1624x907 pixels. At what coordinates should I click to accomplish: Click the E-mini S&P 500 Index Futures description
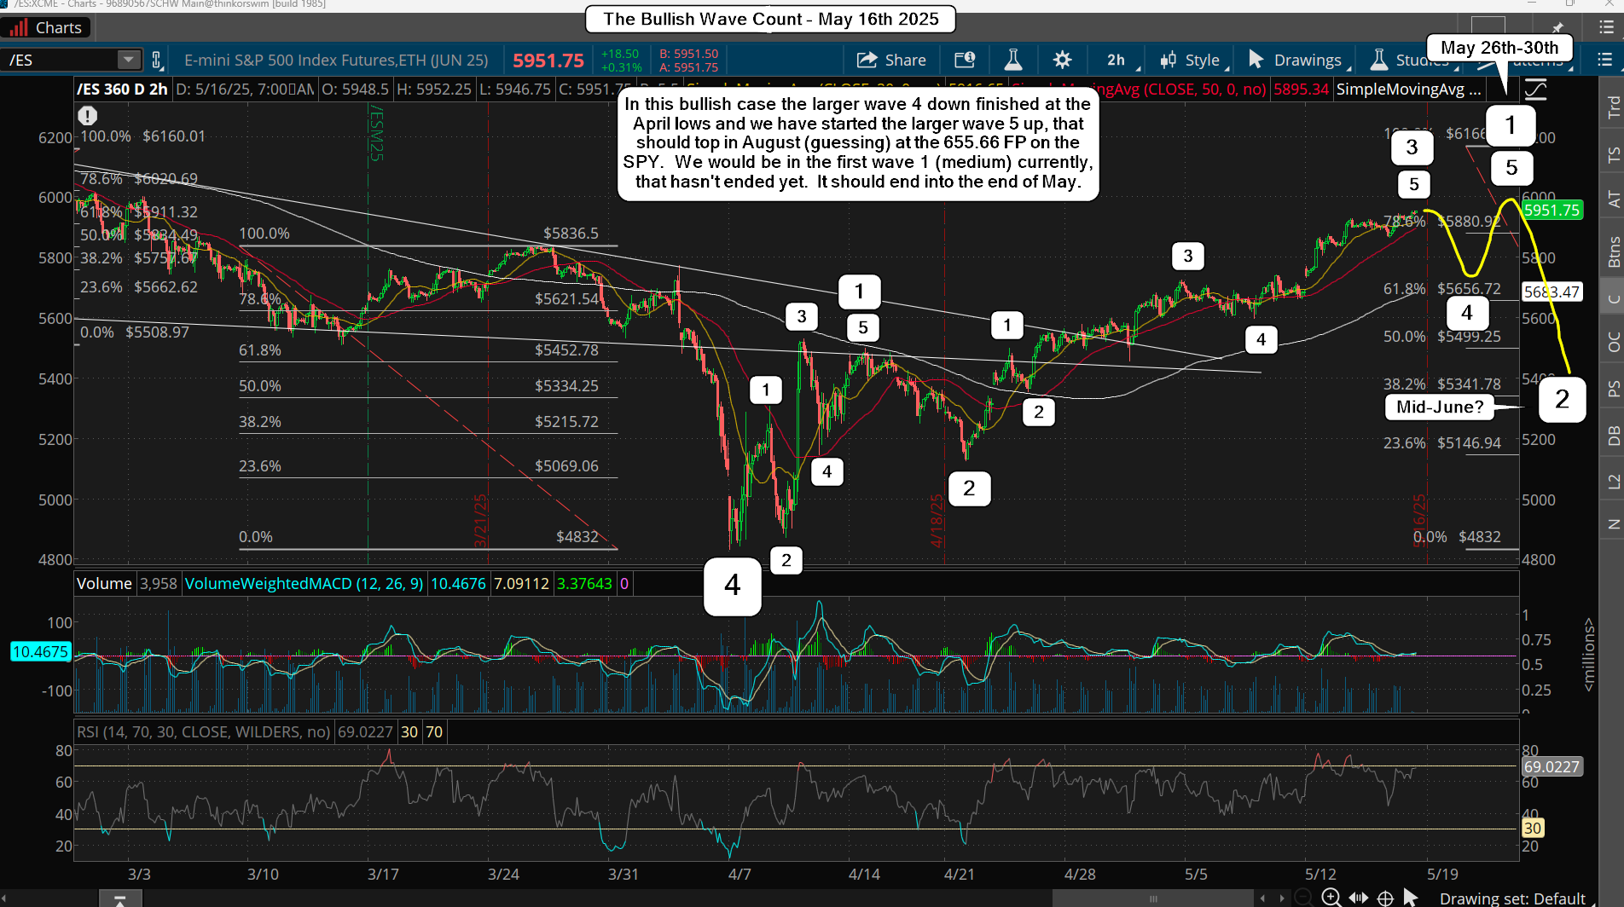point(336,60)
